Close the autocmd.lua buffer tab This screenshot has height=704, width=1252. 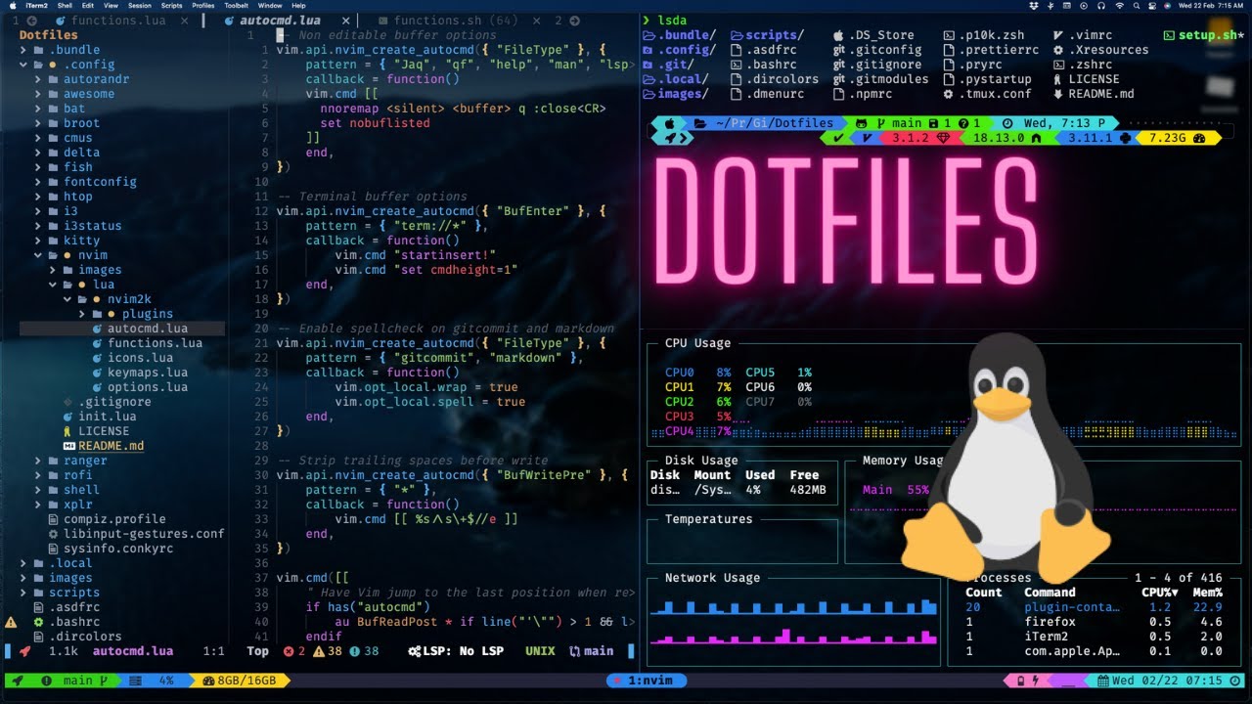pos(346,21)
